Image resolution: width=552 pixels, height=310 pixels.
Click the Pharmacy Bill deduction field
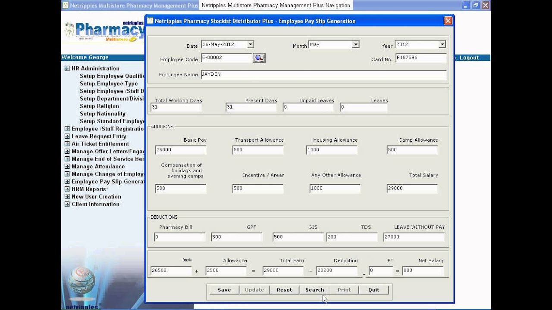(x=179, y=237)
